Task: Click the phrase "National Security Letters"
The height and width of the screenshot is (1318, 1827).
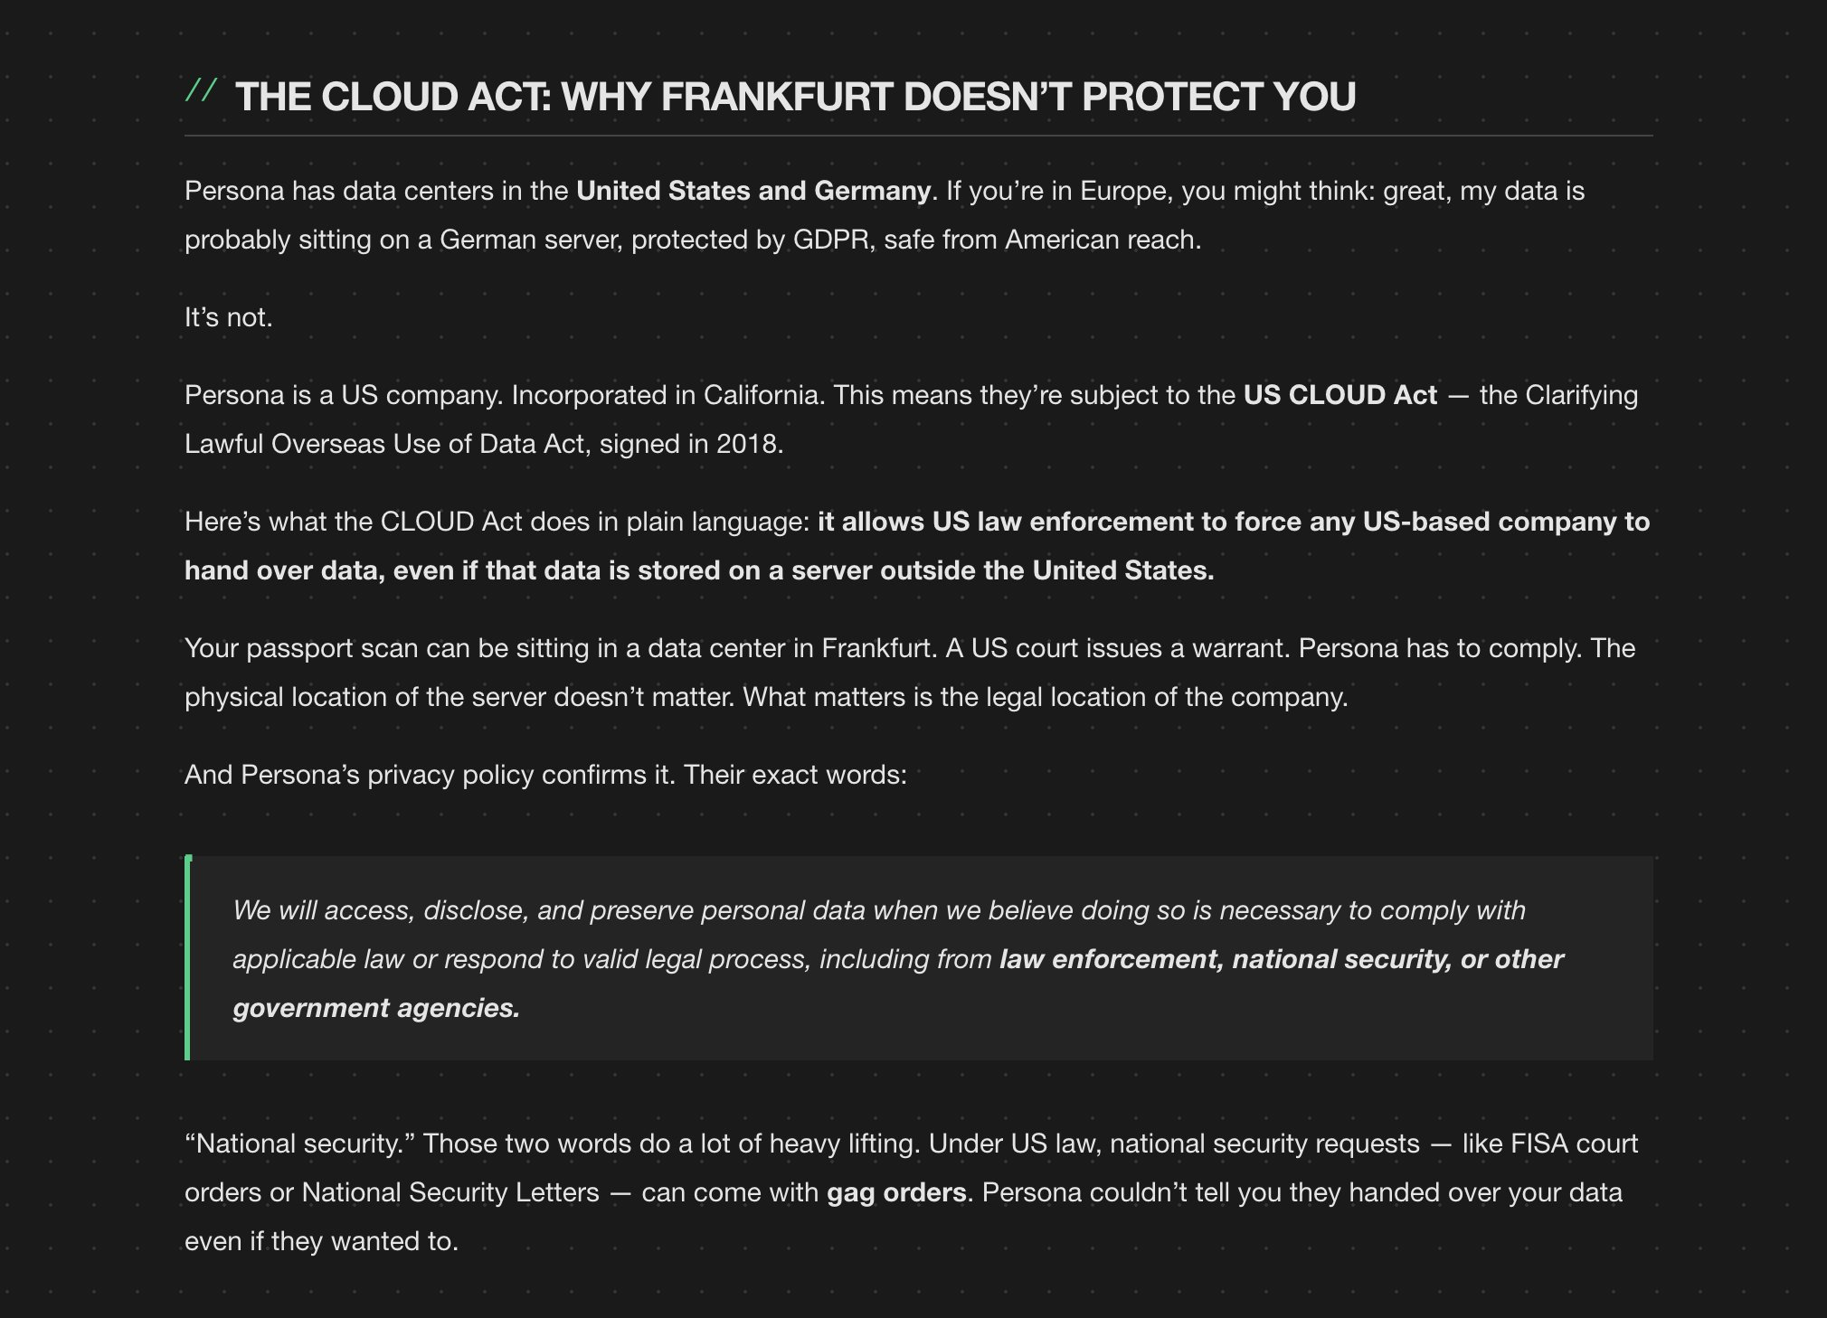Action: point(450,1192)
